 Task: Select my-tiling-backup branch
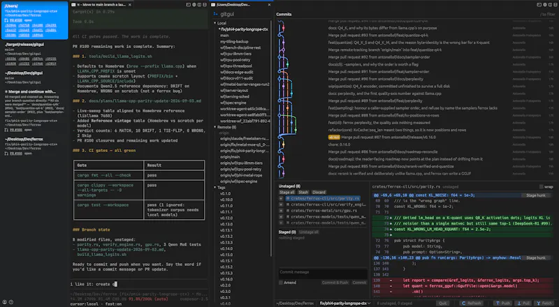coord(233,41)
